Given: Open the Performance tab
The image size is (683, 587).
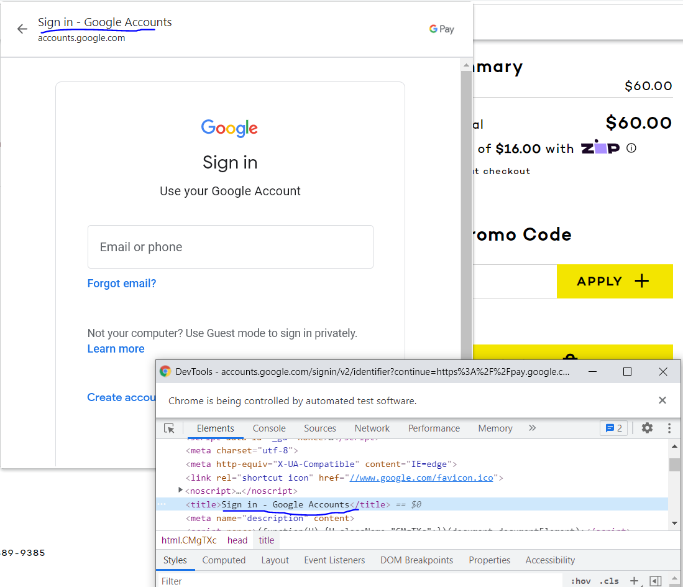Looking at the screenshot, I should point(434,428).
